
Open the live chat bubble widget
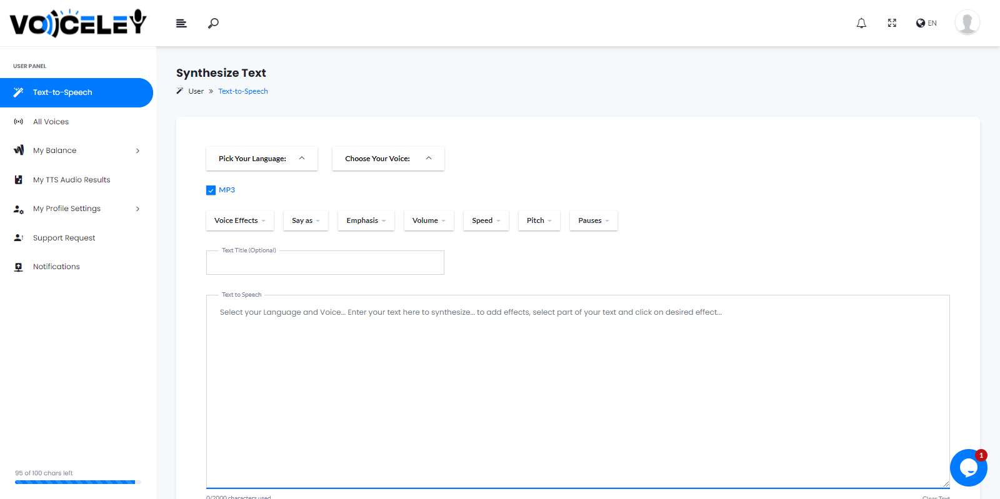[969, 468]
